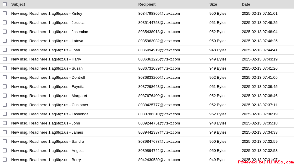
Task: Click recipient 8037676409@vtext.com
Action: pyautogui.click(x=159, y=96)
